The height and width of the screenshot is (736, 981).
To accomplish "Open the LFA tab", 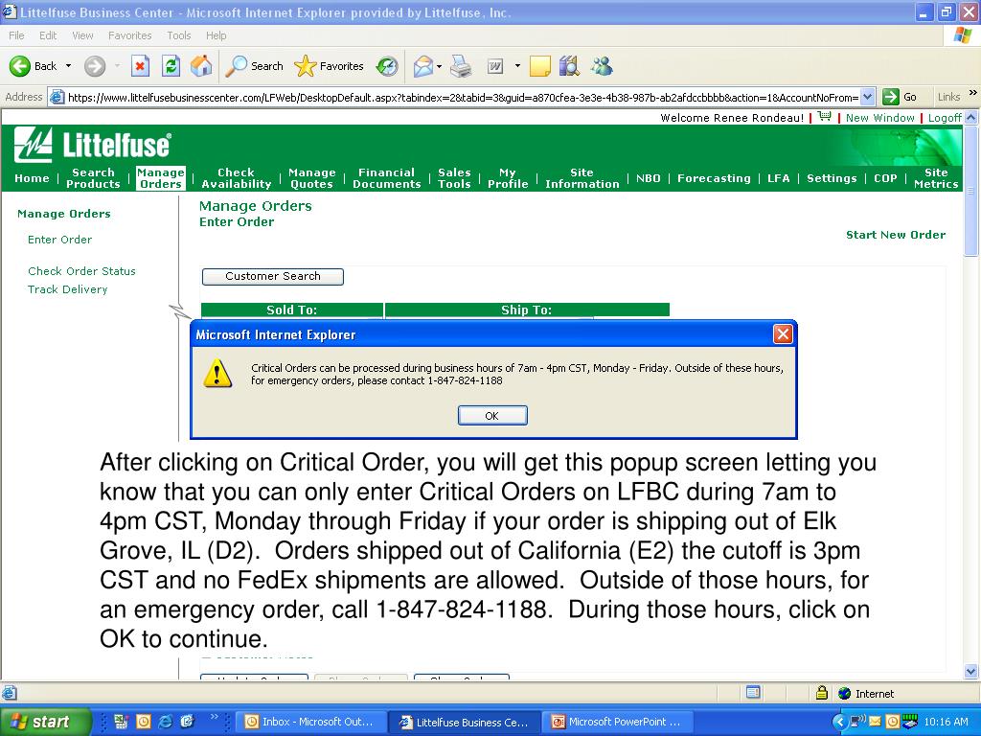I will pyautogui.click(x=779, y=178).
